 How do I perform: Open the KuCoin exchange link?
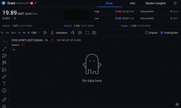coord(6,26)
